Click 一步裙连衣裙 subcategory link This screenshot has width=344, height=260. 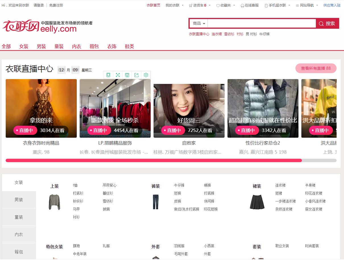point(285,201)
